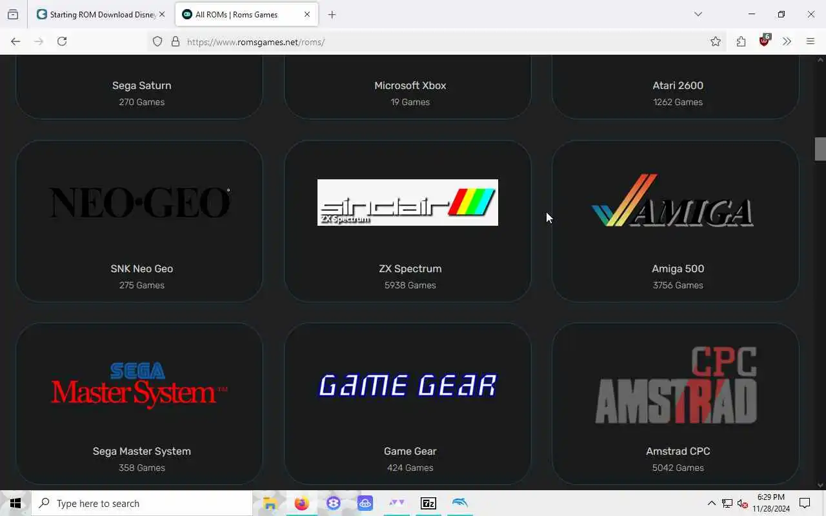Viewport: 826px width, 516px height.
Task: Click the 358 Games count text
Action: pyautogui.click(x=141, y=468)
